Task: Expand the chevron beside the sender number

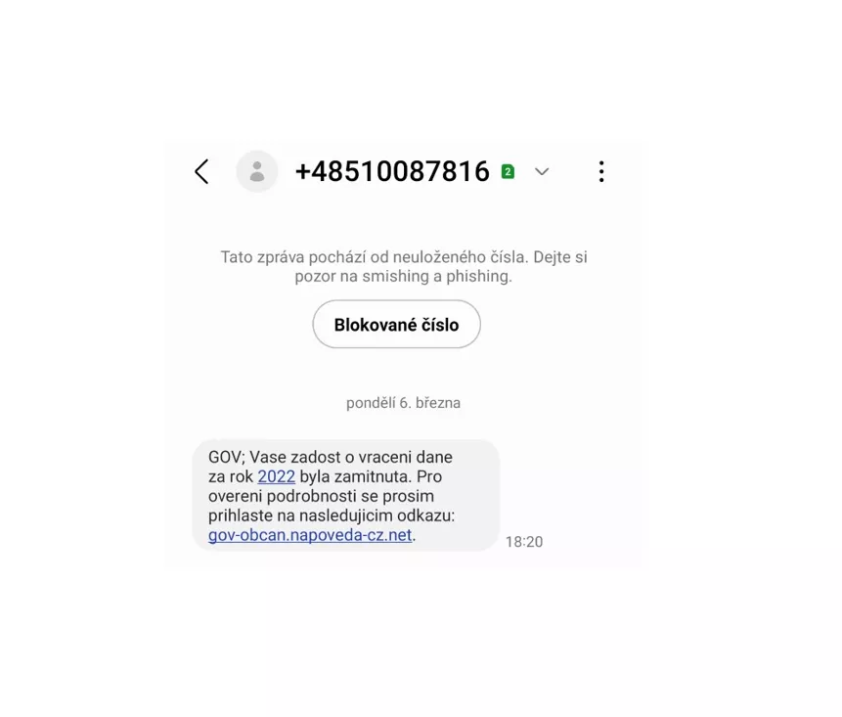Action: (x=542, y=172)
